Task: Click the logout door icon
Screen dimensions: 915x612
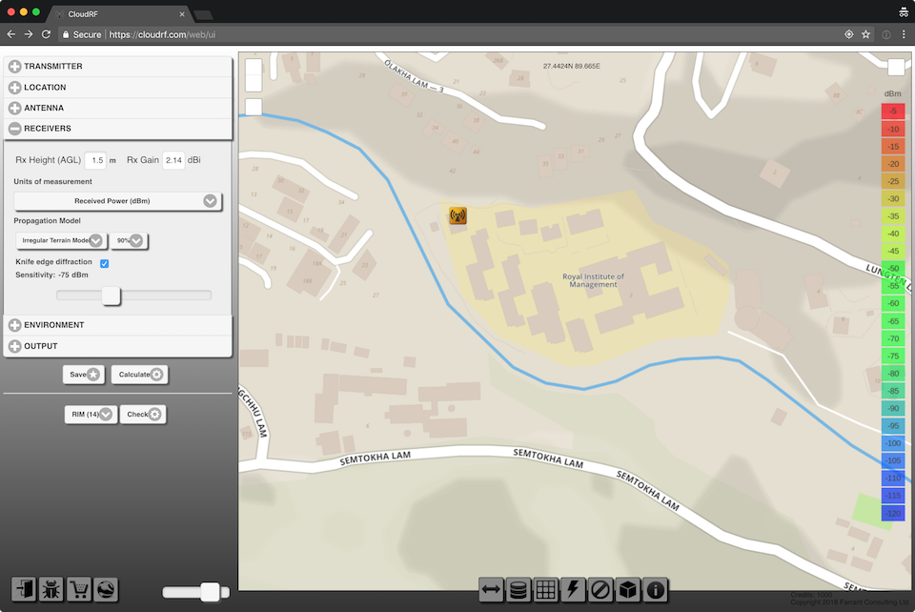Action: click(25, 589)
